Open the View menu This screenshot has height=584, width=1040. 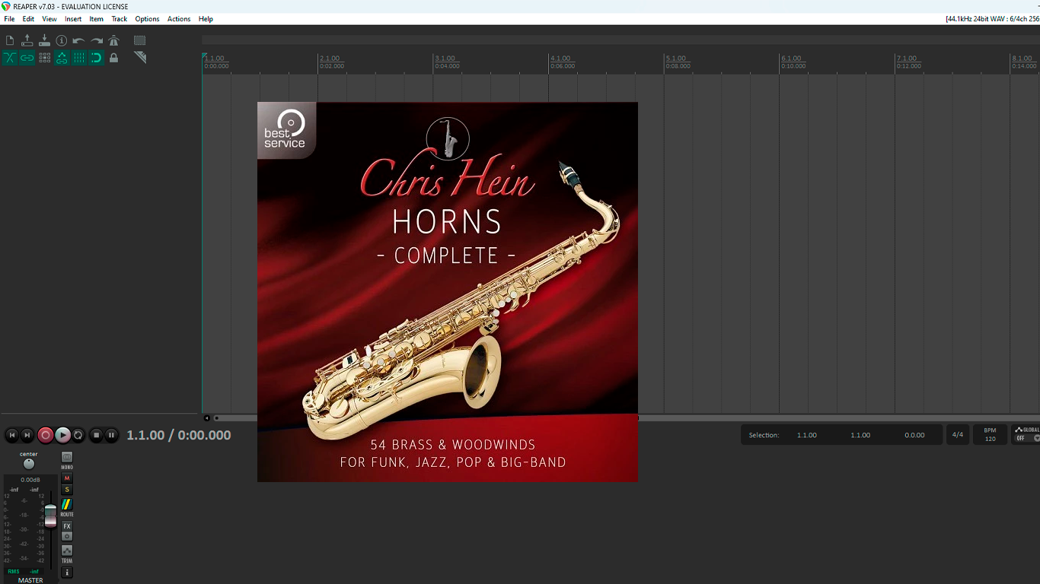(49, 19)
